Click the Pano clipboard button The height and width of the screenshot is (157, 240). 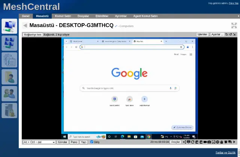pos(74,142)
